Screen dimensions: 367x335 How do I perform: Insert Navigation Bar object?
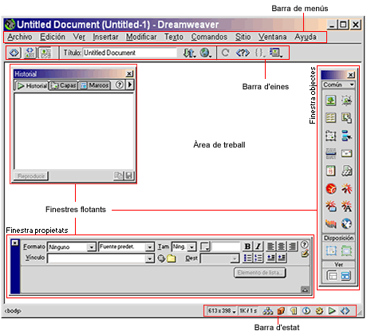coord(346,136)
